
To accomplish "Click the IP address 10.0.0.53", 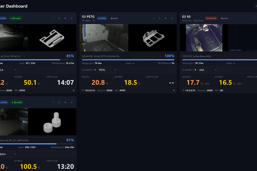I will [90, 91].
